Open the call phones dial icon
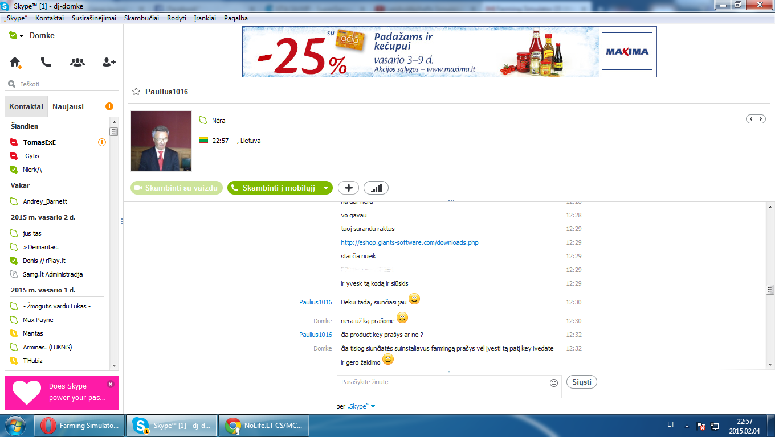The image size is (775, 437). tap(46, 62)
